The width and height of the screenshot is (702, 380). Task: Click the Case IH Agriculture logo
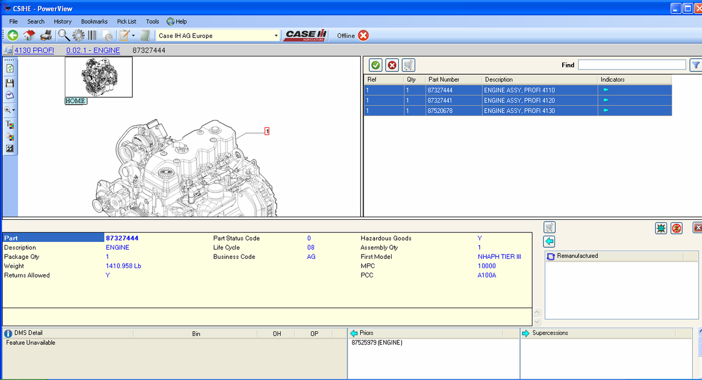[305, 36]
